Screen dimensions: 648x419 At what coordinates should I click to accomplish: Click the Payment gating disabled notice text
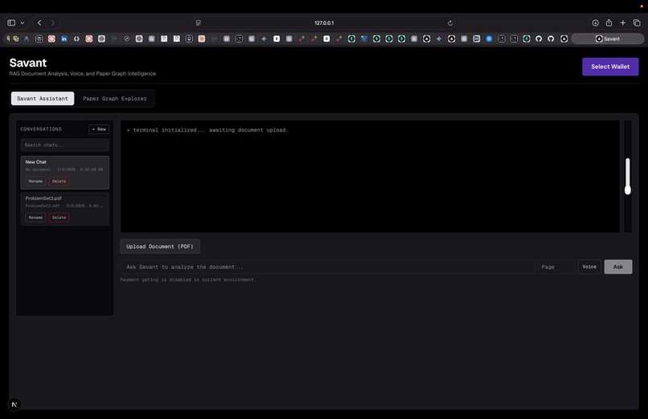point(187,279)
